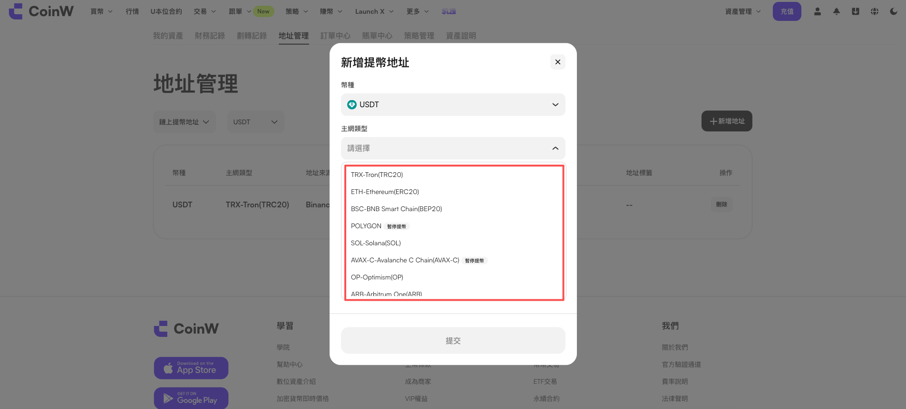
Task: Open the 數位資產介紹 footer link
Action: (x=296, y=381)
